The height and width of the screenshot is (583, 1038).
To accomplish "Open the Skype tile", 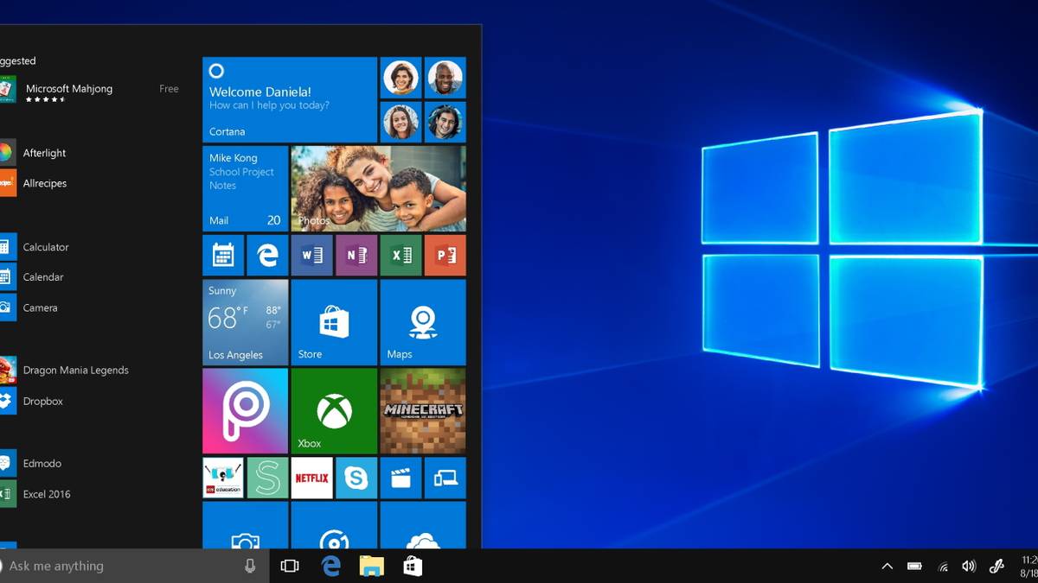I will (x=356, y=478).
